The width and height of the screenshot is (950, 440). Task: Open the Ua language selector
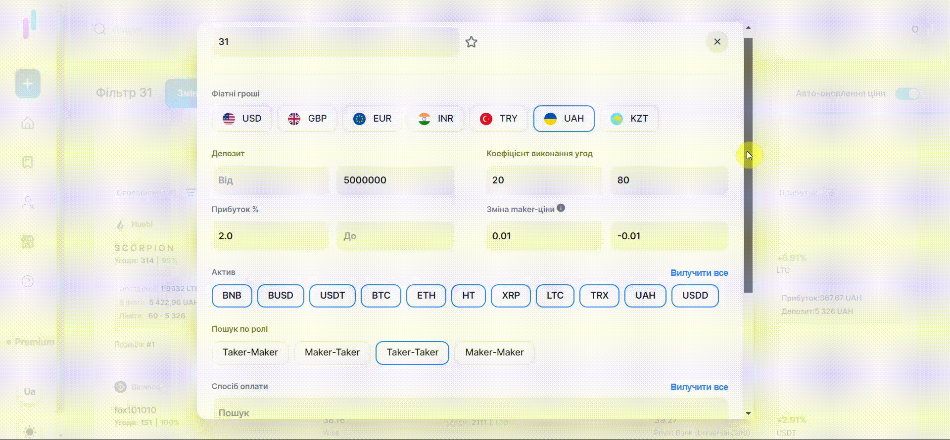(x=30, y=392)
